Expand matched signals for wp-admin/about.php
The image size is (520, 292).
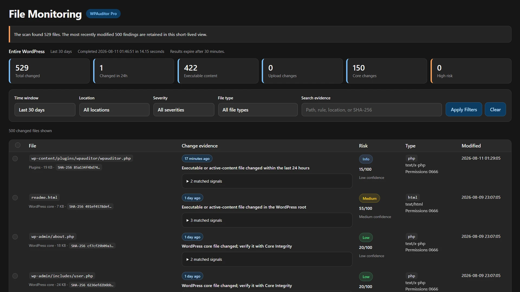coord(267,259)
